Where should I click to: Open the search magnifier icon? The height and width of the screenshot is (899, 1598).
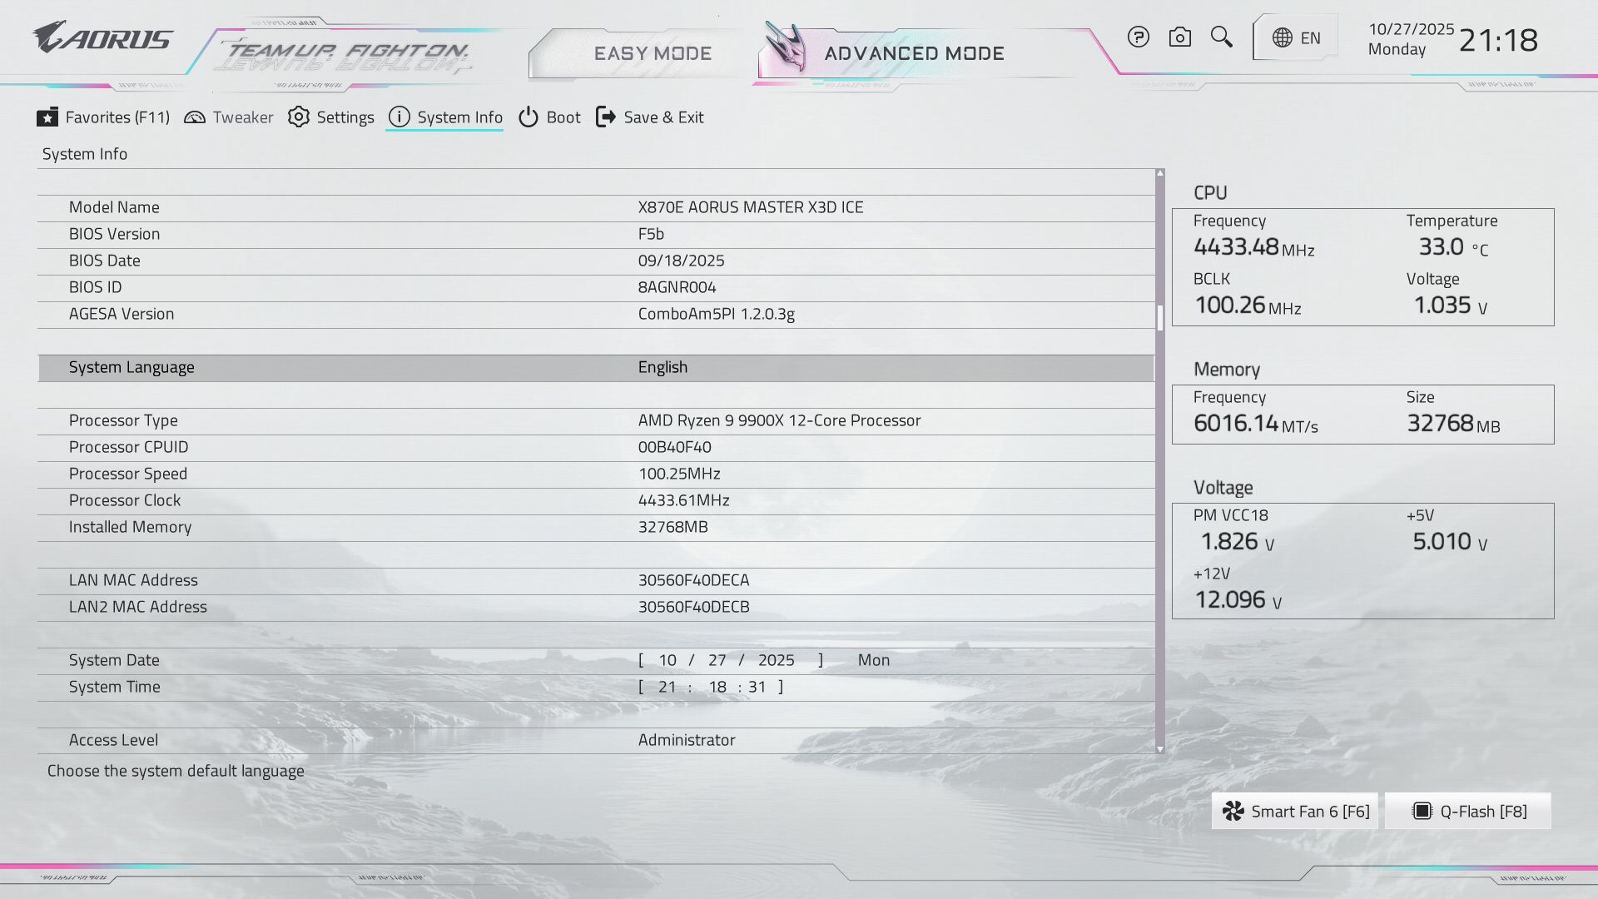(x=1221, y=37)
